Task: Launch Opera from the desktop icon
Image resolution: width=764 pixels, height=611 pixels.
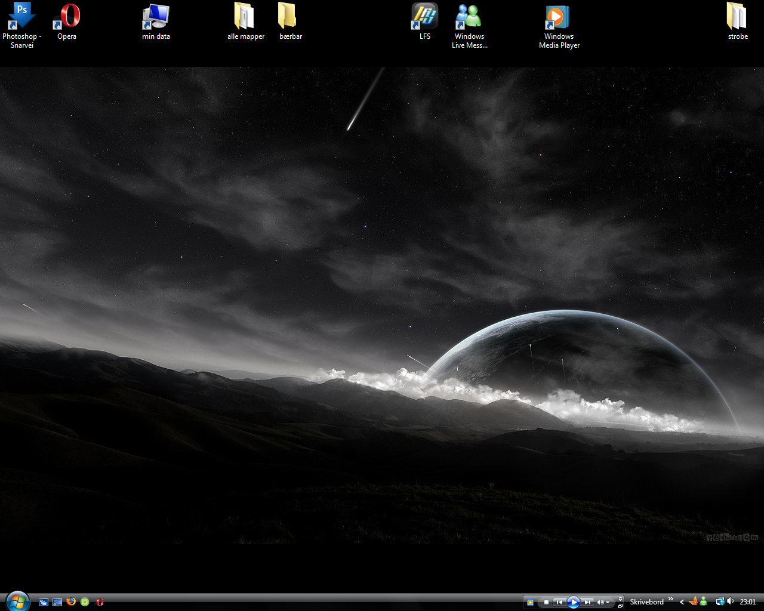Action: [67, 21]
